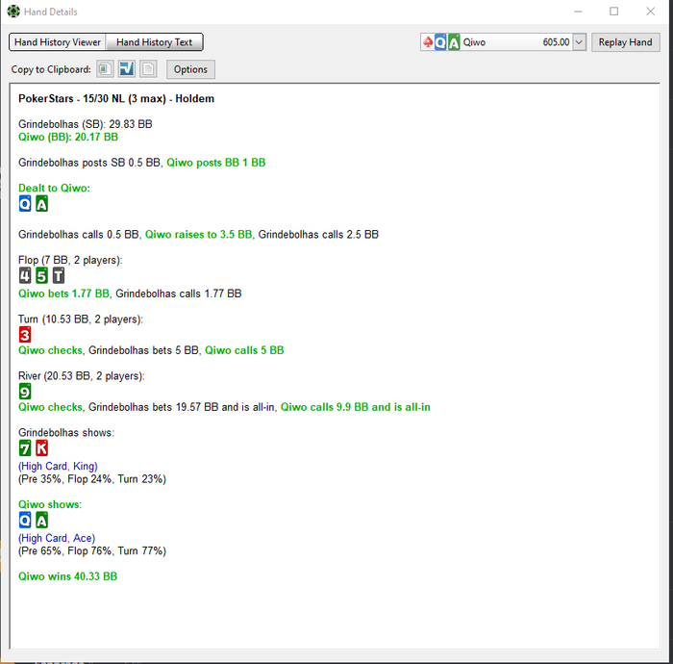Click the 'Qiwo raises to 3.5 BB' text
This screenshot has height=664, width=673.
[198, 235]
